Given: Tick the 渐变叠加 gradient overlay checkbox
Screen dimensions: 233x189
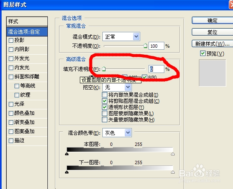Looking at the screenshot, I should click(11, 123).
